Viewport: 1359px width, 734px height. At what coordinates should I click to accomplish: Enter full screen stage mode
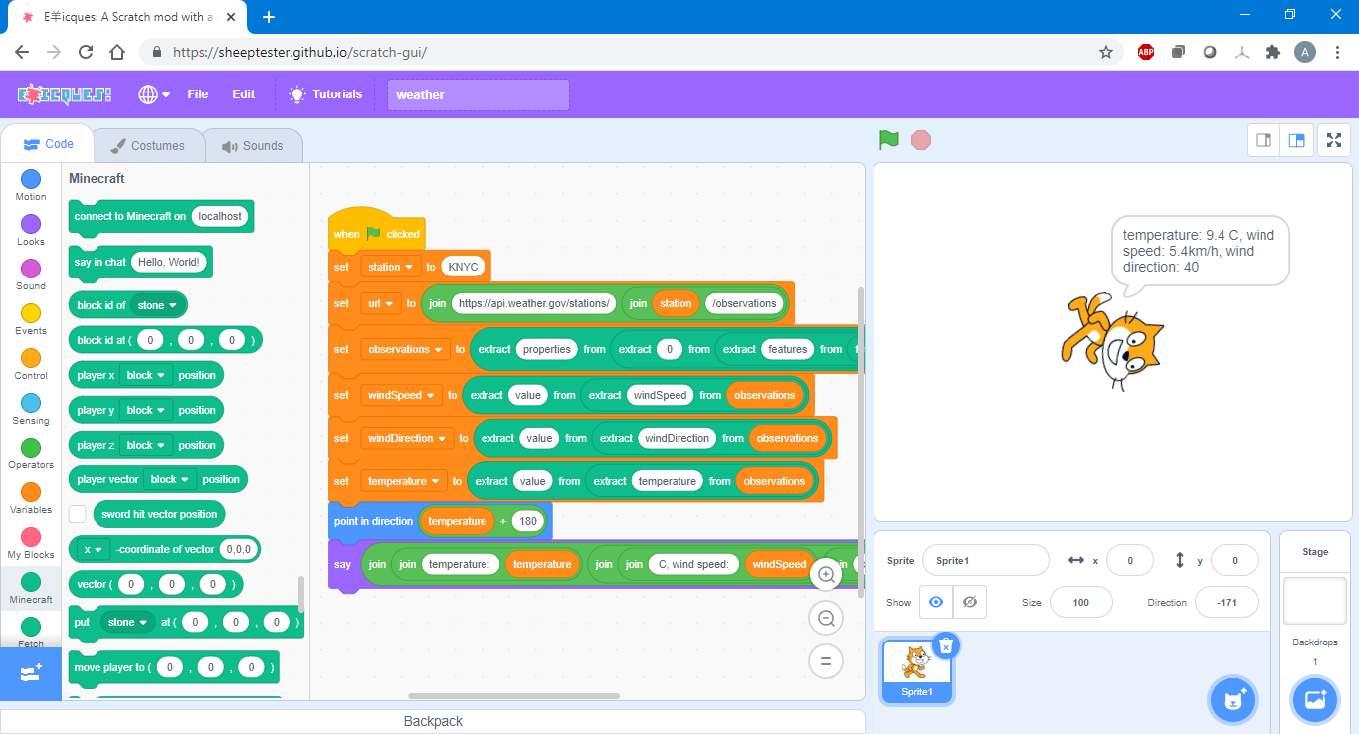pyautogui.click(x=1333, y=140)
